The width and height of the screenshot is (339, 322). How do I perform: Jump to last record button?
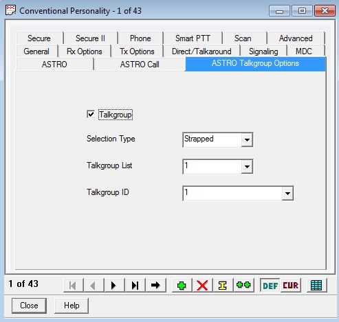[x=135, y=285]
